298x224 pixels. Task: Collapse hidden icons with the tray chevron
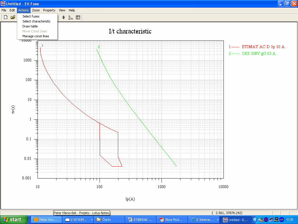[256, 220]
